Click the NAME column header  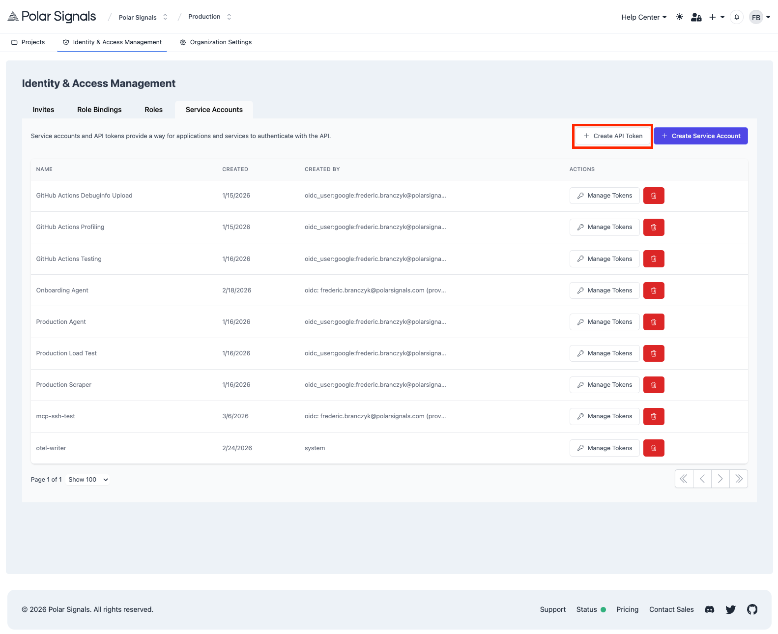(44, 170)
